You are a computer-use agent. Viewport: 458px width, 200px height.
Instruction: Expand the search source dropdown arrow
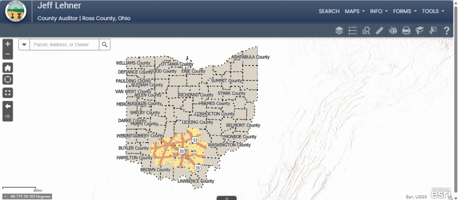[24, 45]
